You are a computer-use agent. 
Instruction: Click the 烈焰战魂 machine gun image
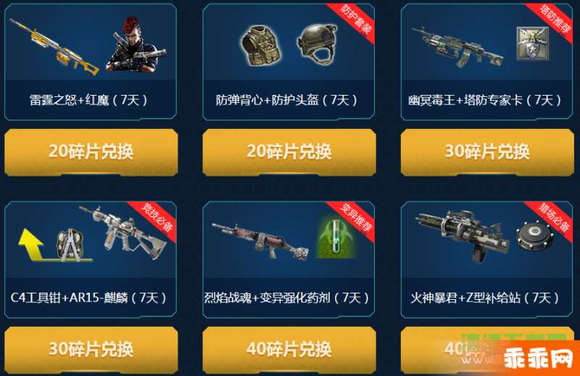[x=260, y=242]
